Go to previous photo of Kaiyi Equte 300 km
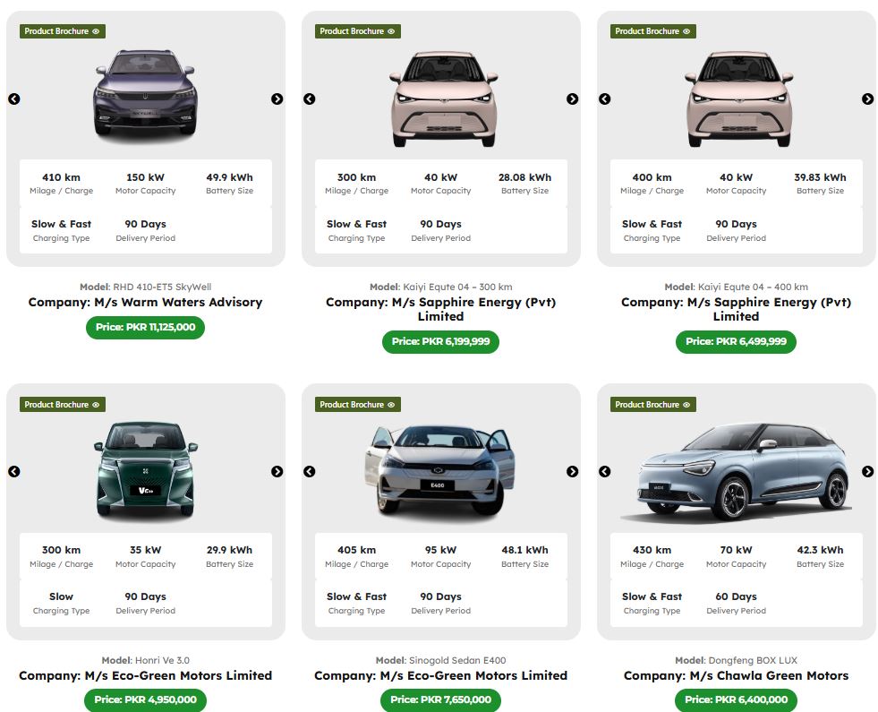 click(x=309, y=99)
